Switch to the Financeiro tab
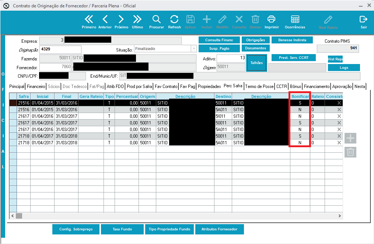Screen dimensions: 374x244 (36, 86)
